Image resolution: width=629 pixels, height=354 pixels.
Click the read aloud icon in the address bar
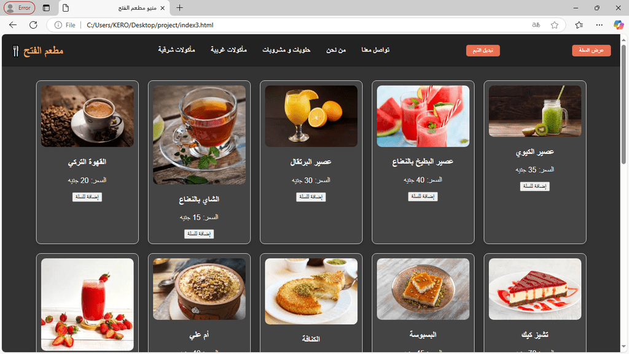536,25
